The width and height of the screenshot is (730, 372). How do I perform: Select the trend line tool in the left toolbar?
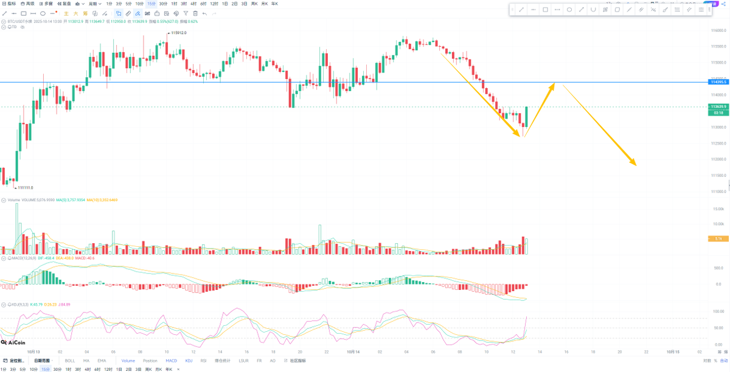coord(4,13)
